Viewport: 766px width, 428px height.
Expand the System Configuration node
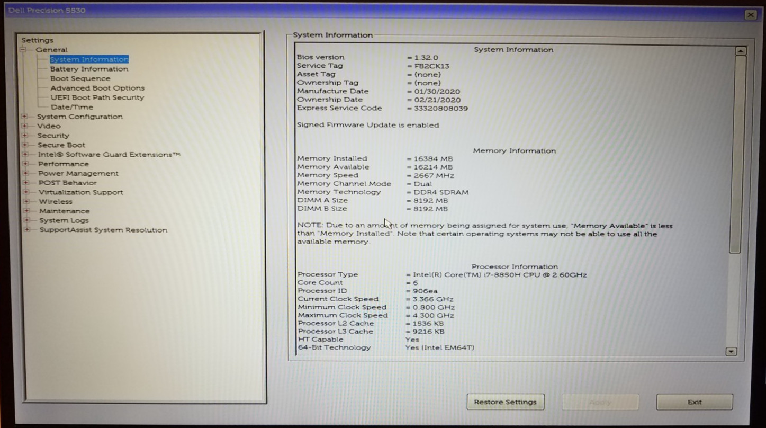click(24, 117)
